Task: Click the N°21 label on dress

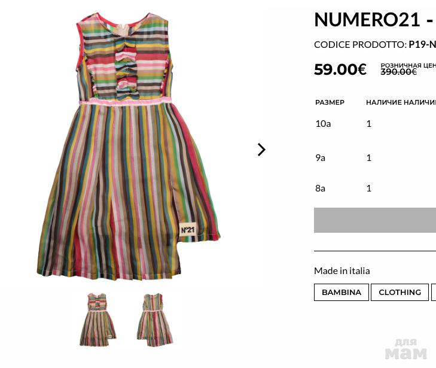Action: 188,230
